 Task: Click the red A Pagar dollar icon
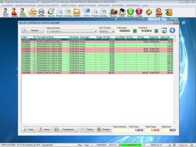pyautogui.click(x=139, y=12)
